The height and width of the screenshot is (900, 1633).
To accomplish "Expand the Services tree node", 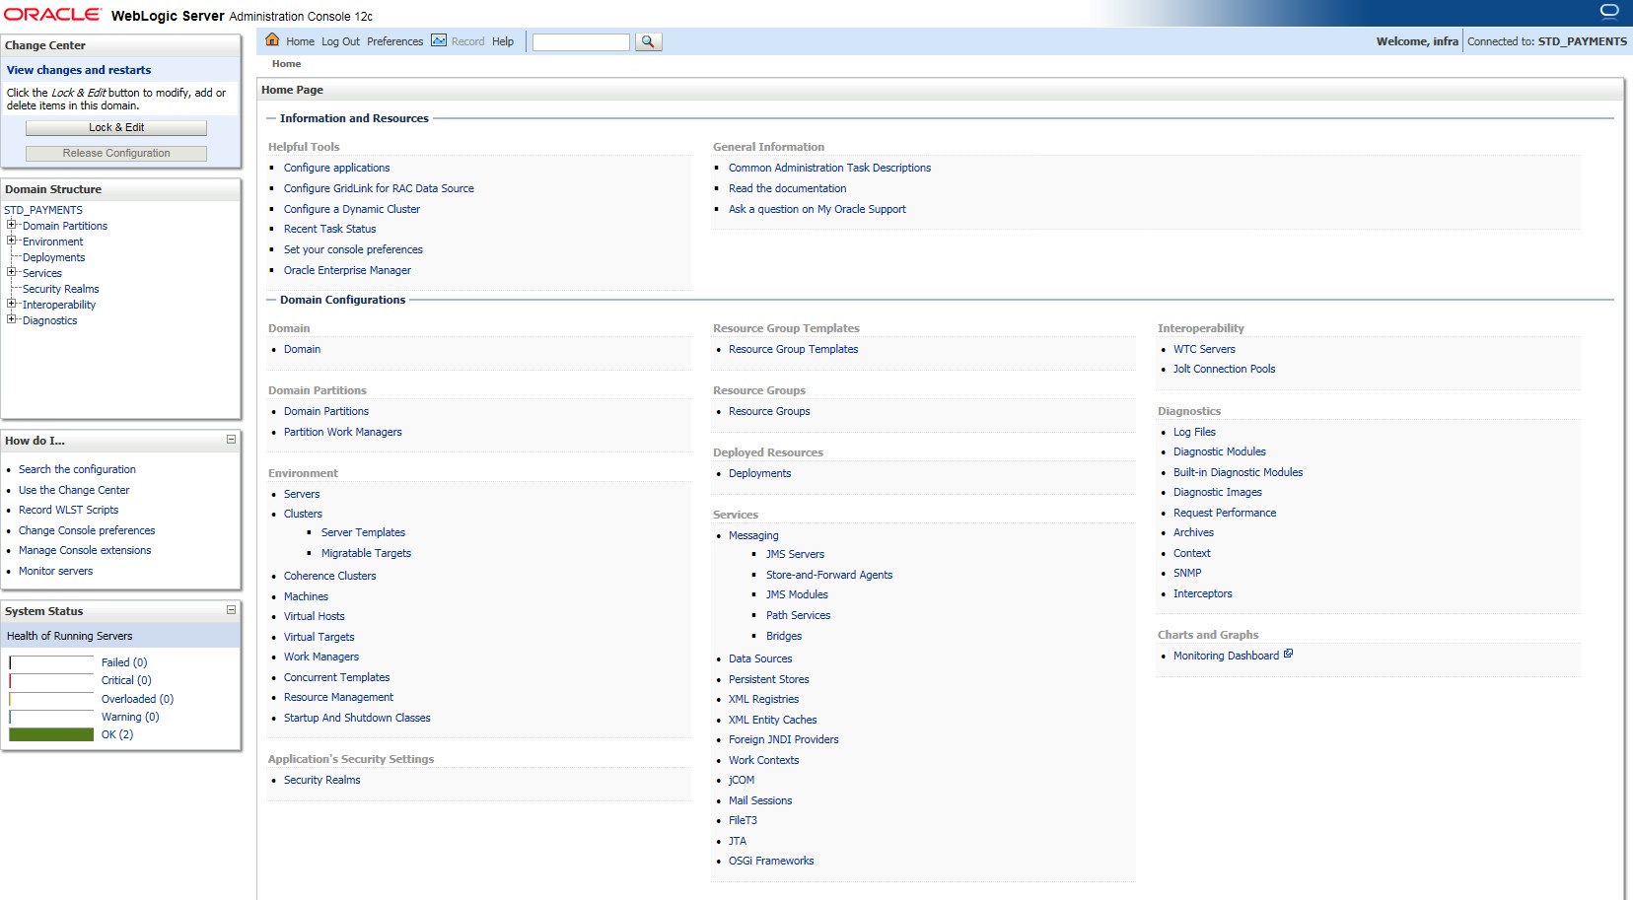I will tap(12, 272).
